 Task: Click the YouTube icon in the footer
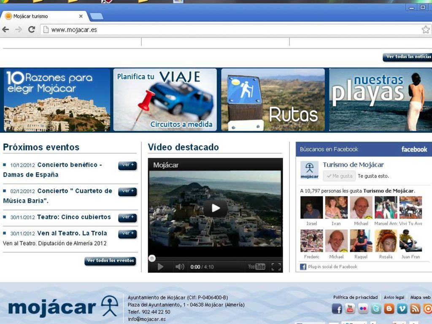[x=350, y=309]
